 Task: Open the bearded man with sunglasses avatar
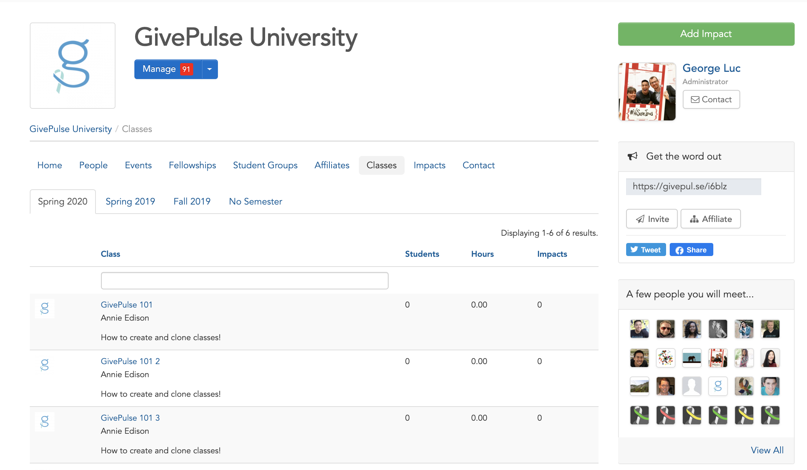click(666, 329)
